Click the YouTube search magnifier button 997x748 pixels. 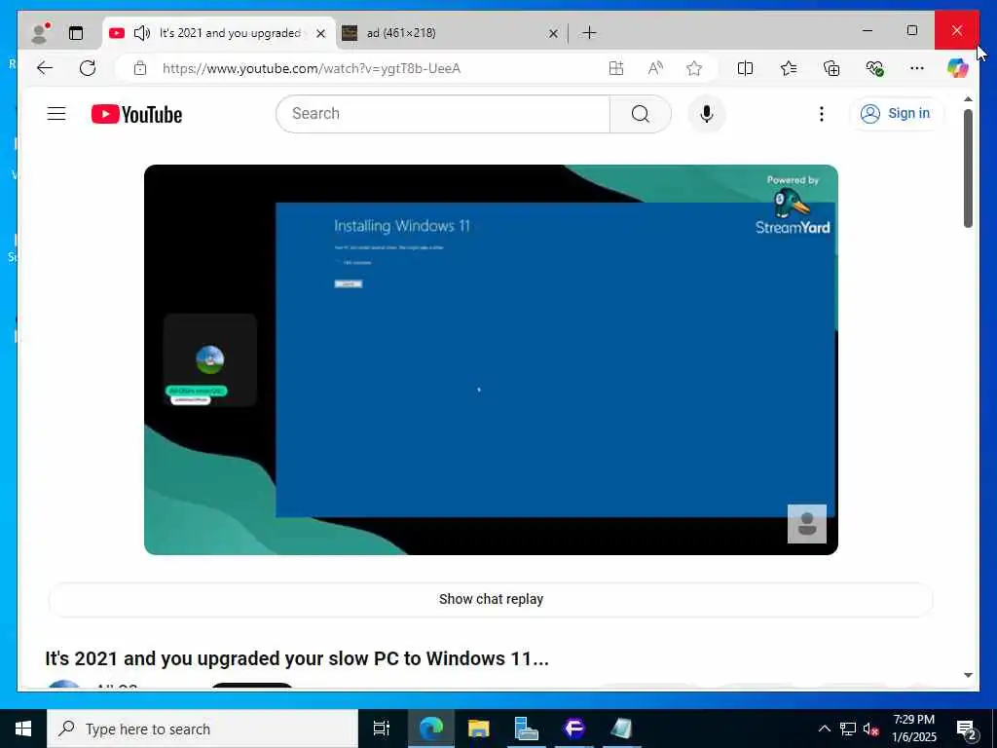point(641,114)
